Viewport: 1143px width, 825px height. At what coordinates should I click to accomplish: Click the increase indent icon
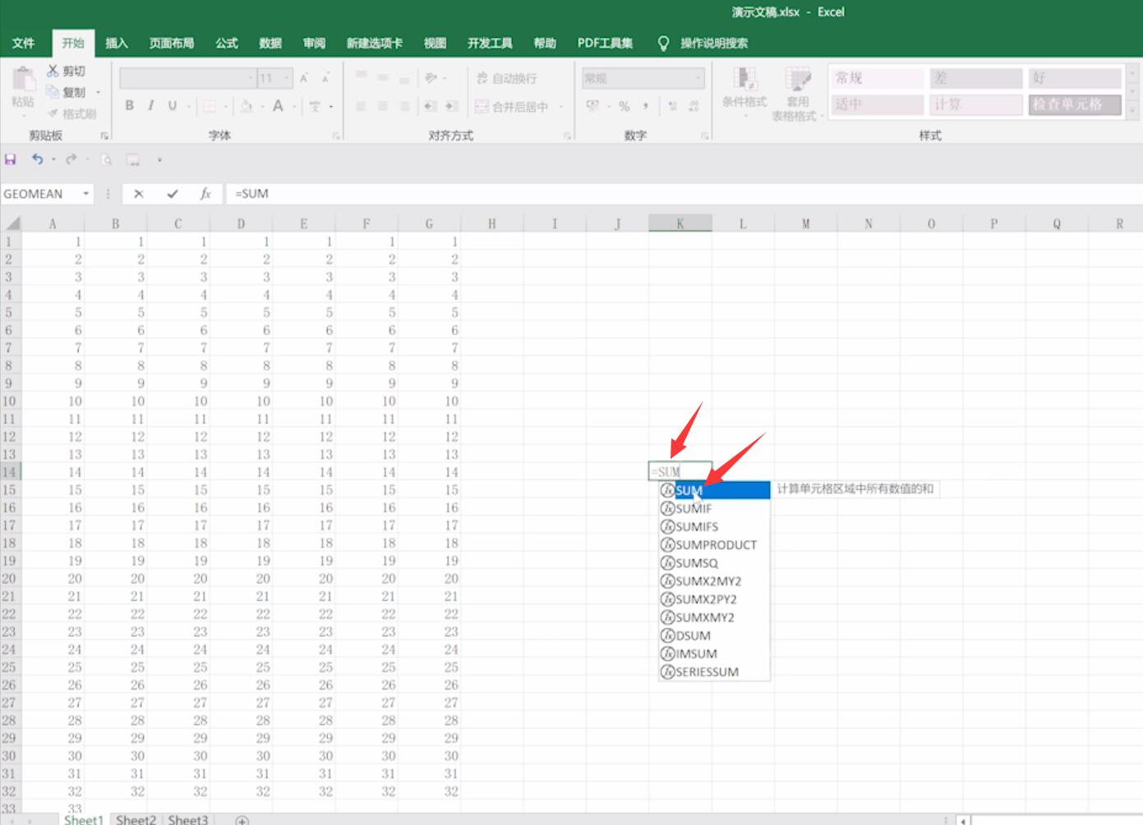click(451, 106)
